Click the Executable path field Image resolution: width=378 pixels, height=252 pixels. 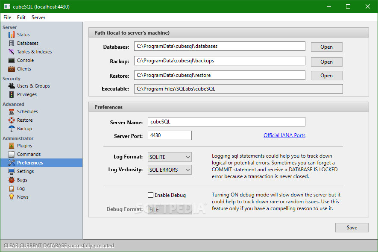click(x=238, y=89)
